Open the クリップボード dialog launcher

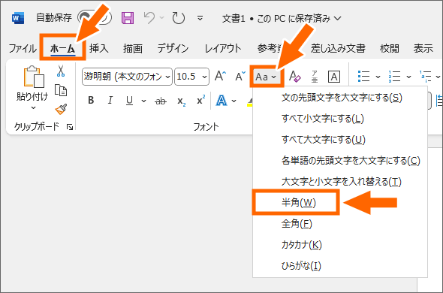click(x=70, y=127)
